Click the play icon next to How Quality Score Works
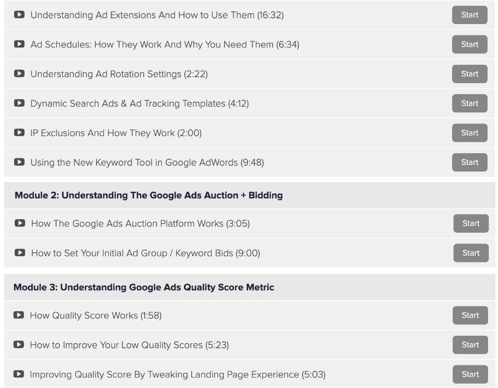The width and height of the screenshot is (498, 388). tap(19, 315)
